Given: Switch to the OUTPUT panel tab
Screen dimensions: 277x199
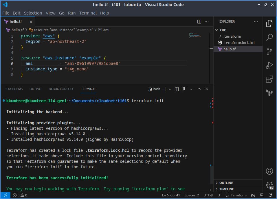Looking at the screenshot, I should click(36, 89).
